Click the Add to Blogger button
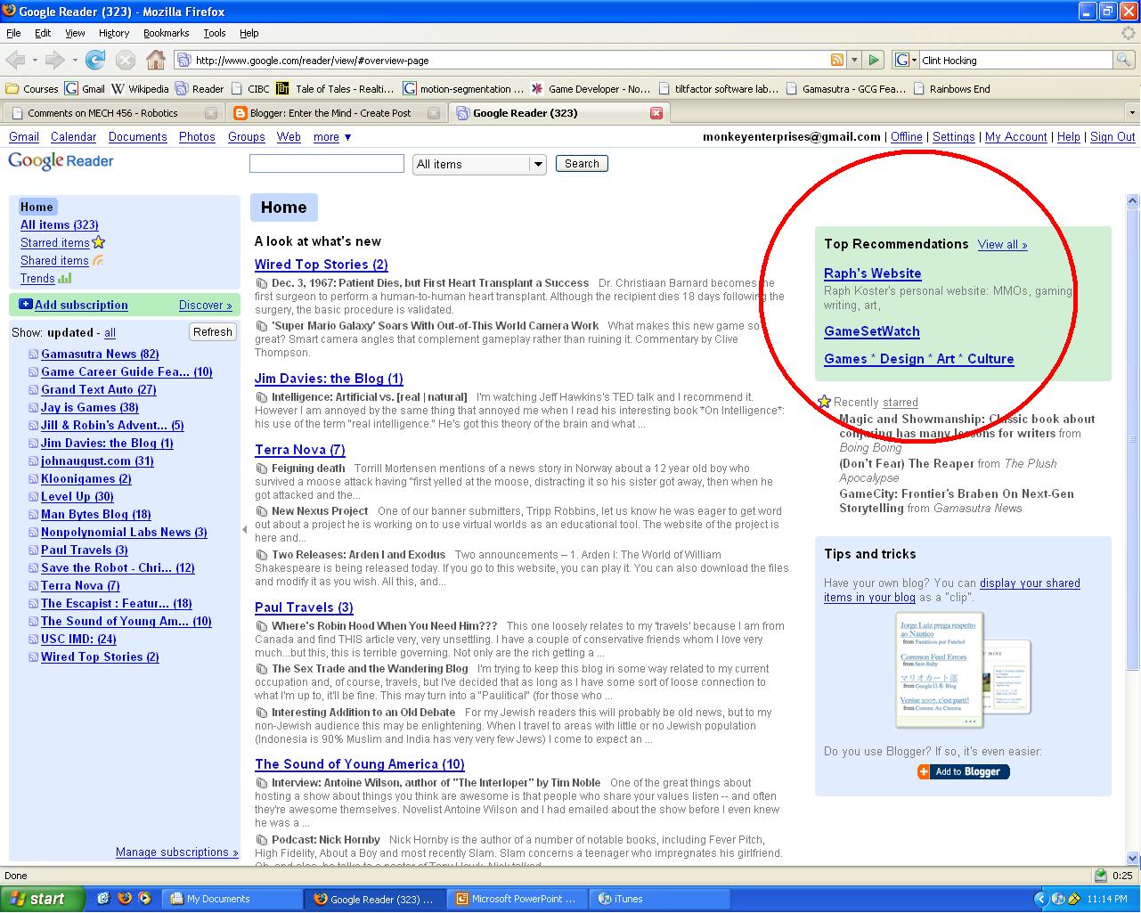The height and width of the screenshot is (913, 1141). [964, 771]
